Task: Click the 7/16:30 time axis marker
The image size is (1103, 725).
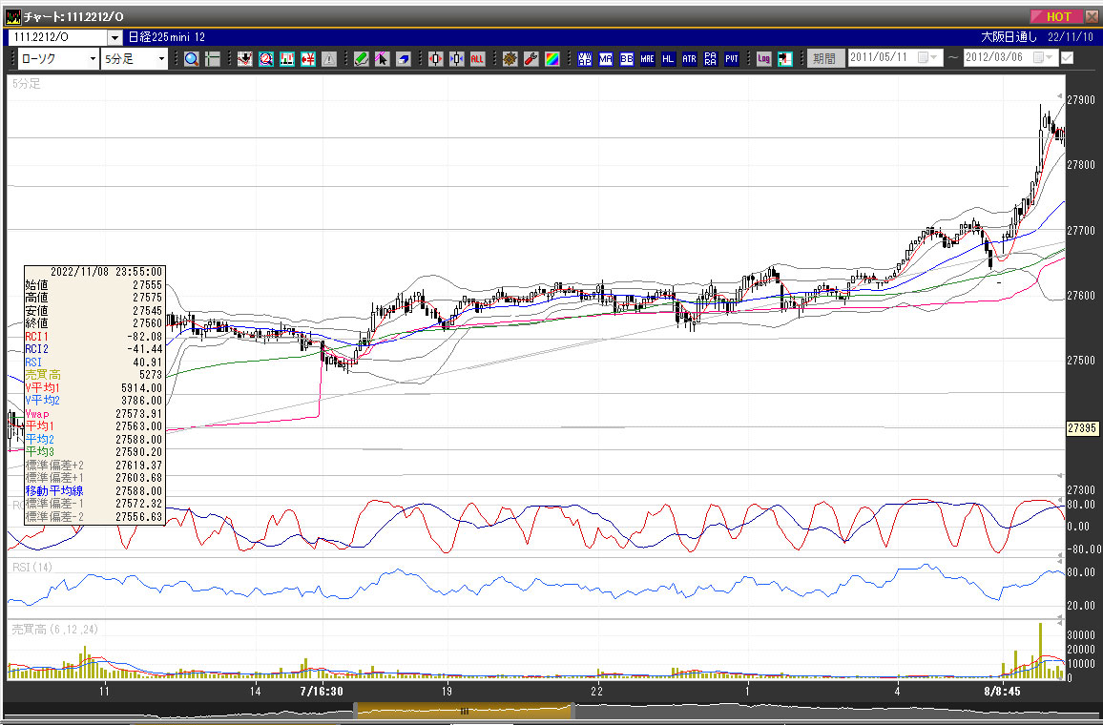Action: coord(322,692)
